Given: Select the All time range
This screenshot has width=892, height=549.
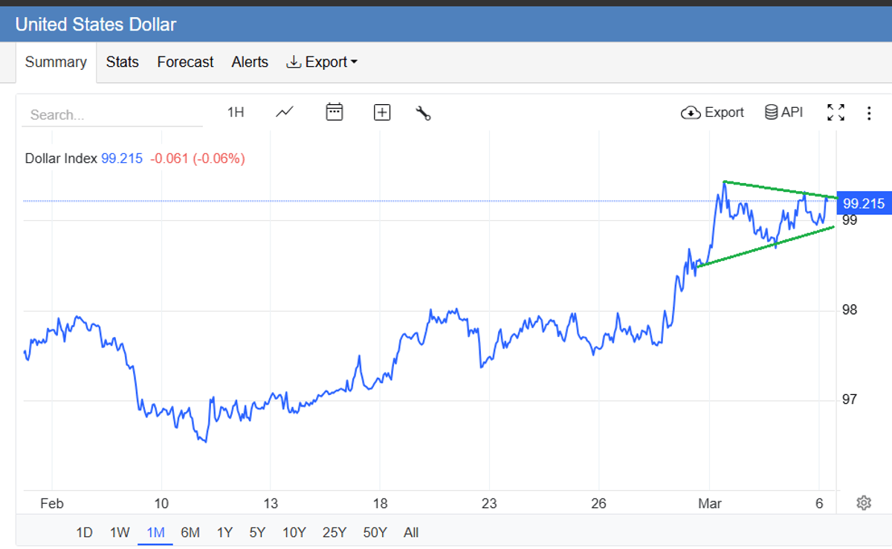Looking at the screenshot, I should pos(411,533).
